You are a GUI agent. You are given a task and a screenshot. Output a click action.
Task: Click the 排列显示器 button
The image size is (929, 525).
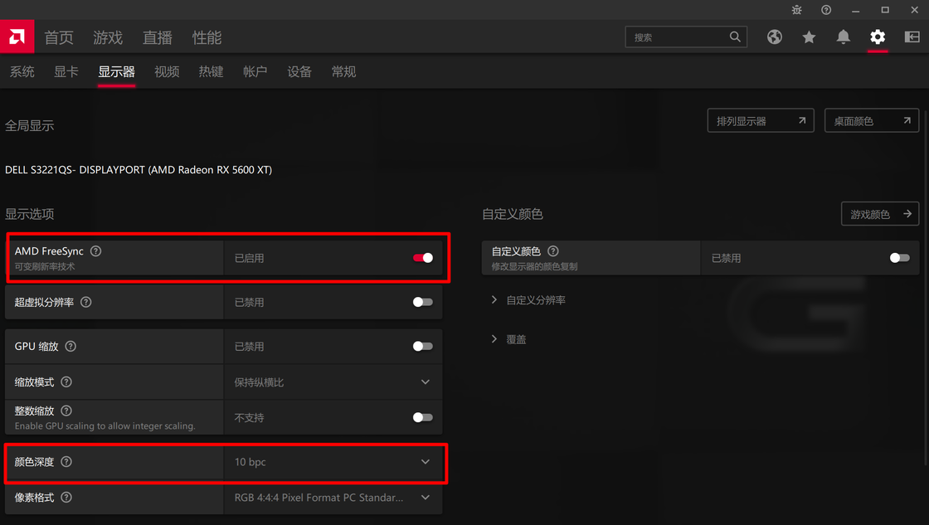pyautogui.click(x=760, y=120)
